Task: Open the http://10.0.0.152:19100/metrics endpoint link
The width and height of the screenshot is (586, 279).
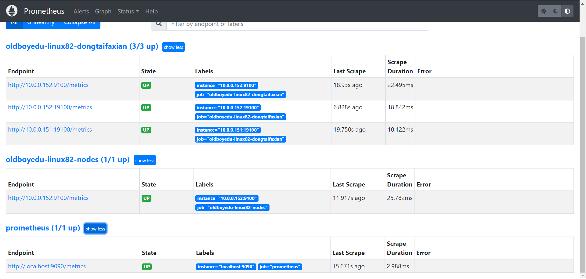Action: point(50,107)
